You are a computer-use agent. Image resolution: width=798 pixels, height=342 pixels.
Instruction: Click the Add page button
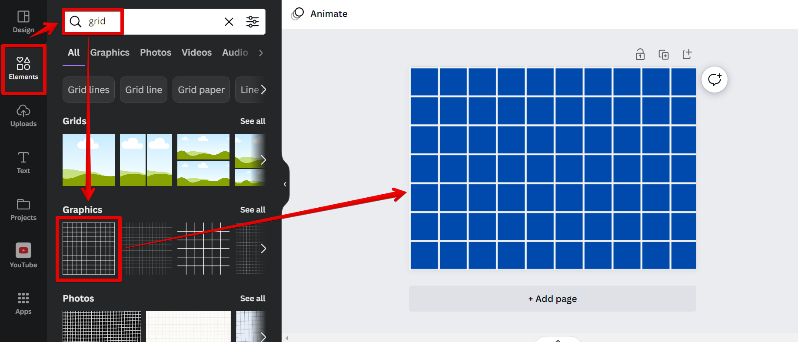pyautogui.click(x=552, y=299)
